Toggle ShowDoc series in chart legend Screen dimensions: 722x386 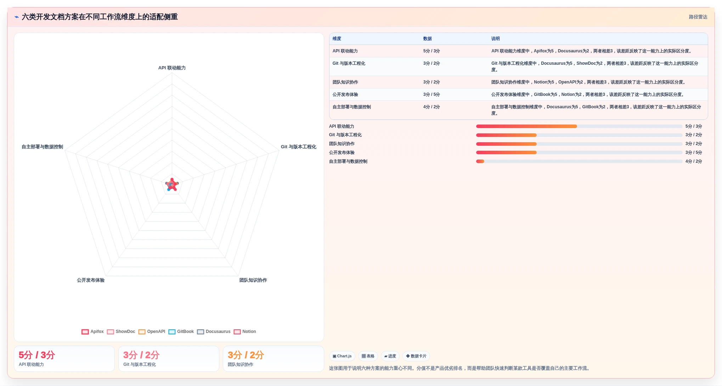[x=121, y=332]
